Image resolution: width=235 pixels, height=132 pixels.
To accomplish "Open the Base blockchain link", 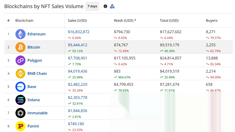I will point(32,87).
